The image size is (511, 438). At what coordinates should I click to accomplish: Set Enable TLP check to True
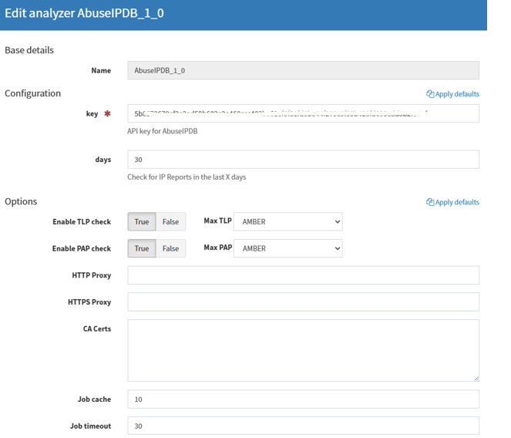(142, 222)
